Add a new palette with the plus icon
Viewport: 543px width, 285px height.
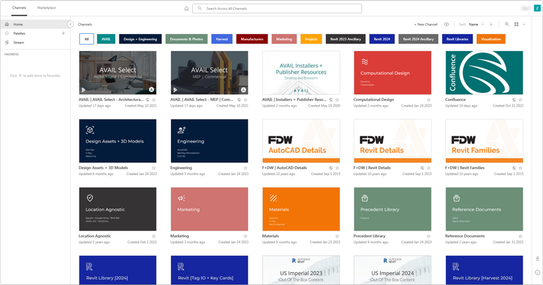pos(63,34)
